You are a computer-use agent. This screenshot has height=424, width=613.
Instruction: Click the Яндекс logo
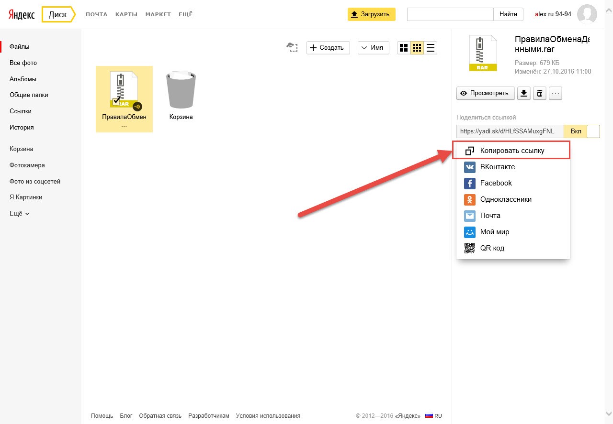(x=21, y=14)
